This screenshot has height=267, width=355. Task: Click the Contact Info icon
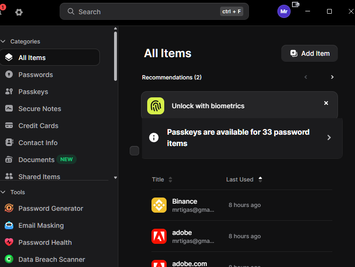(9, 142)
